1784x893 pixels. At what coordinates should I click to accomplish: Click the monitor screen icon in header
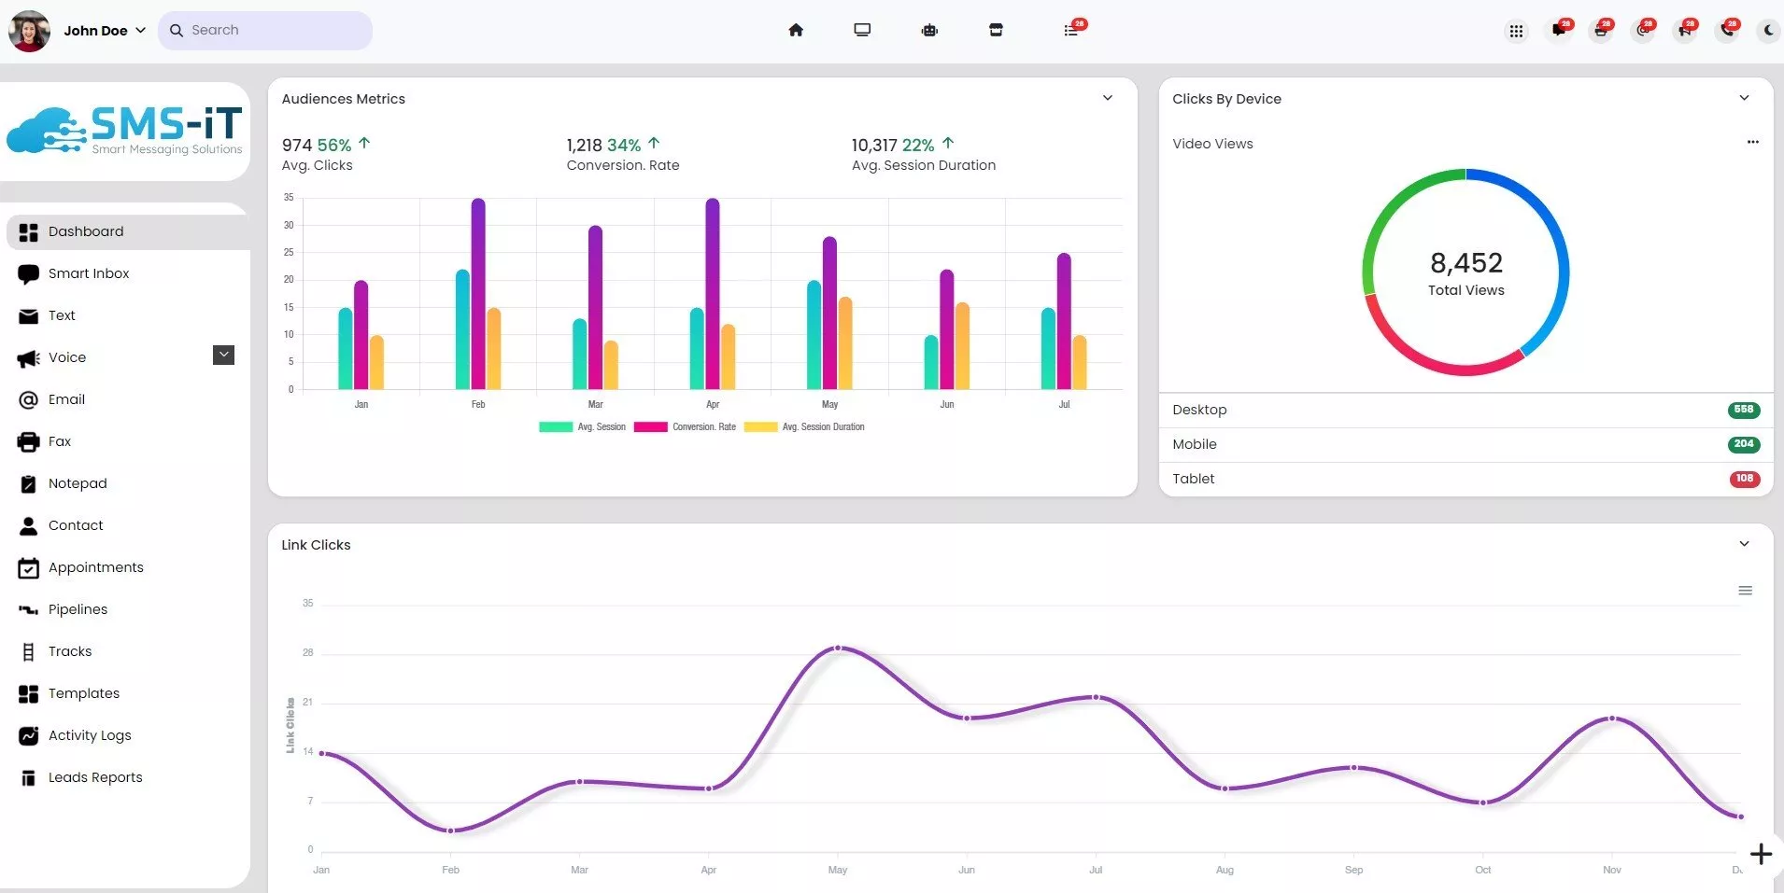point(862,30)
